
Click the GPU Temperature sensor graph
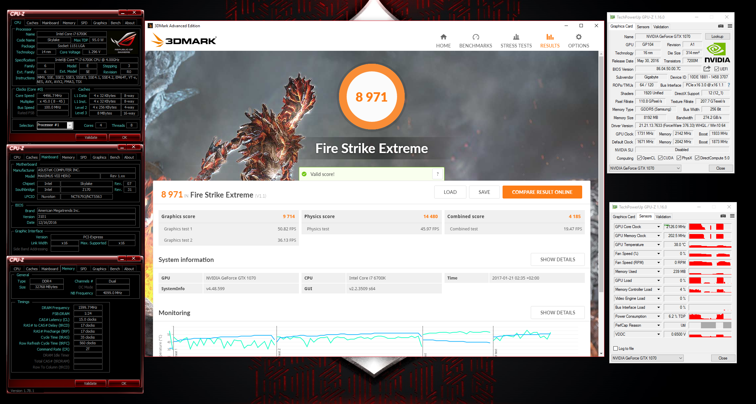point(710,245)
